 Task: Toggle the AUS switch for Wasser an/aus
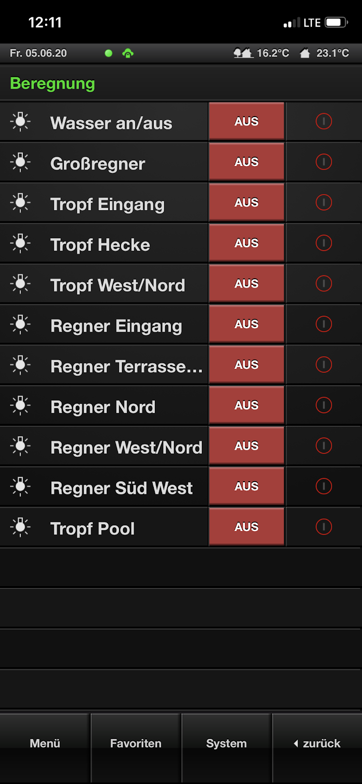[246, 122]
